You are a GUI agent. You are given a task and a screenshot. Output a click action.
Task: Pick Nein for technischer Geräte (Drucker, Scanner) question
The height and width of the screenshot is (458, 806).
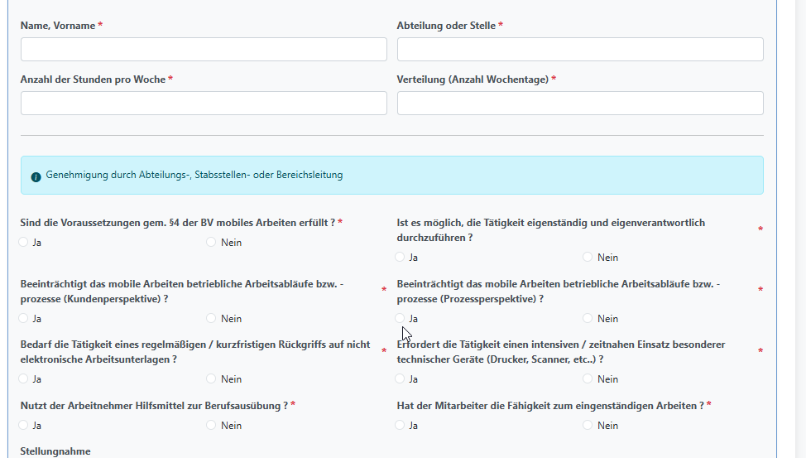coord(588,378)
